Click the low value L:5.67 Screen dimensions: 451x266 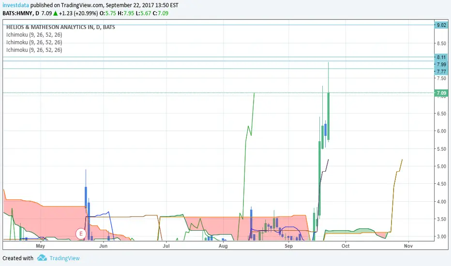point(144,13)
